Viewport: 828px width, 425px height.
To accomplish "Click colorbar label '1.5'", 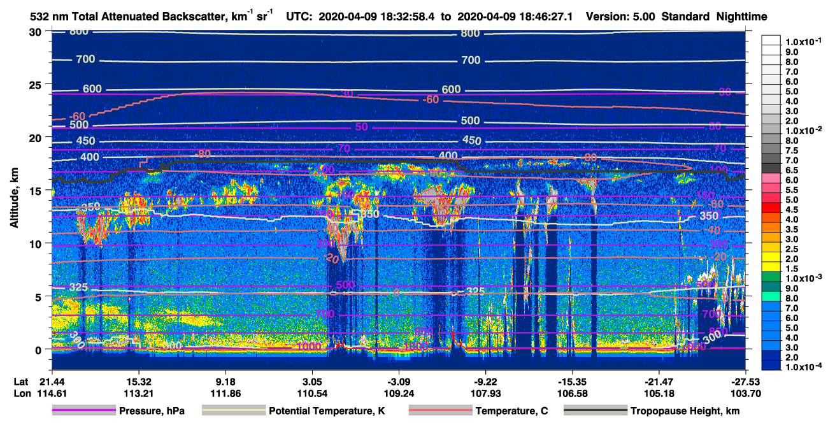I will click(x=793, y=269).
